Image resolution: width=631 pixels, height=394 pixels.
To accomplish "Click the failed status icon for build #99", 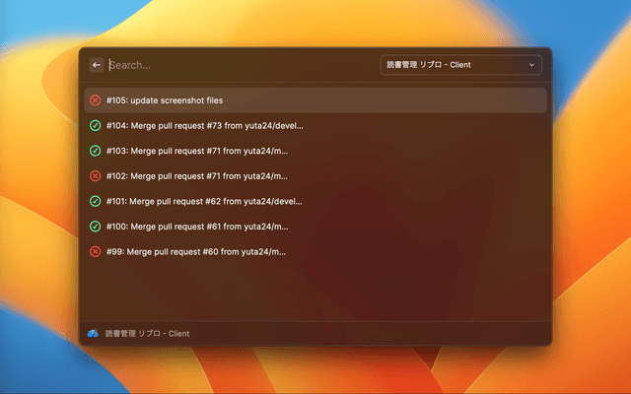I will [x=96, y=251].
